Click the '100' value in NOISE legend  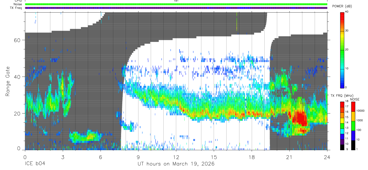[359, 130]
